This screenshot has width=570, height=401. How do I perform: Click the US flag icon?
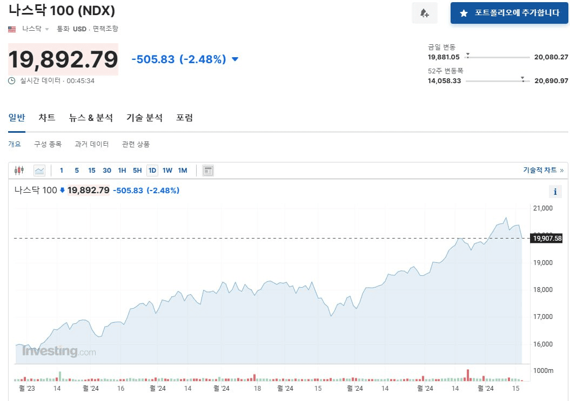tap(12, 29)
